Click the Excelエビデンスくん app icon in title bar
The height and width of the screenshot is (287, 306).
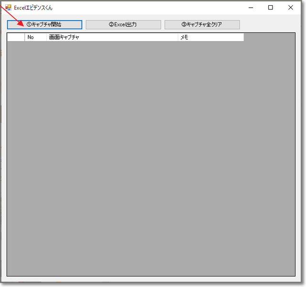click(8, 8)
